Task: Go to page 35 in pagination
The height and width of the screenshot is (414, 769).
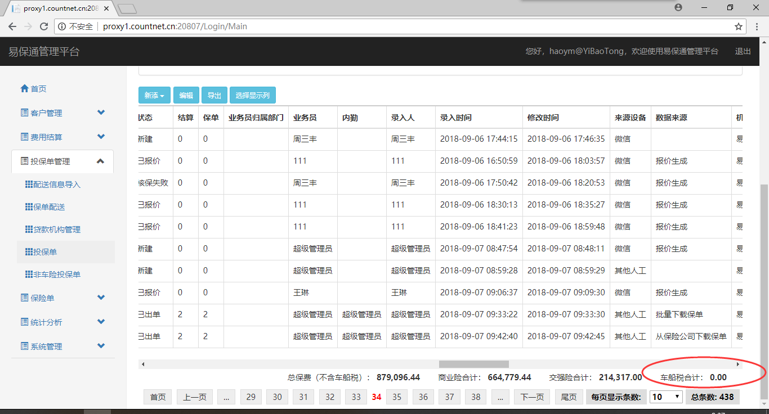Action: point(397,397)
